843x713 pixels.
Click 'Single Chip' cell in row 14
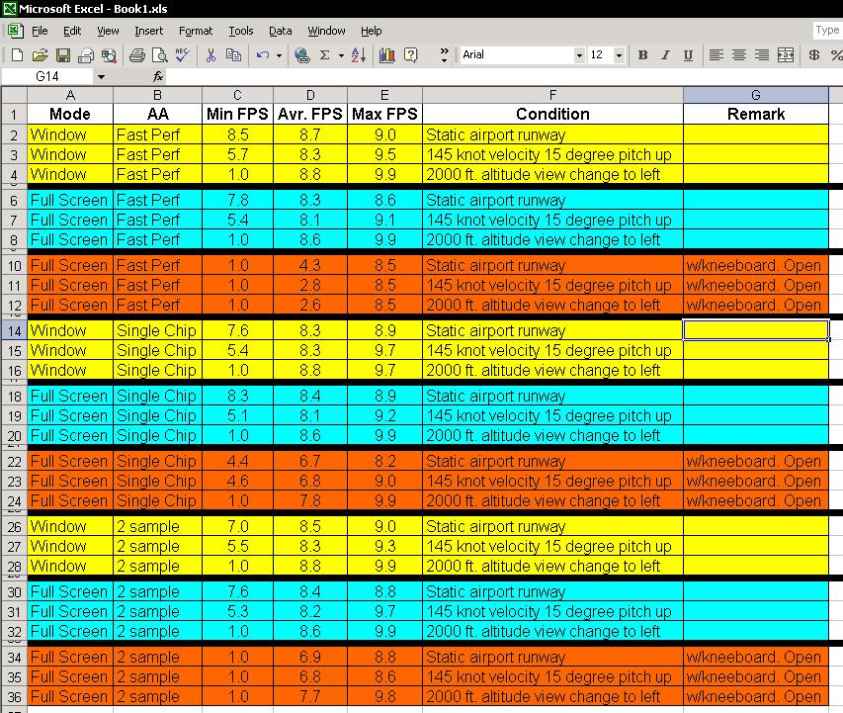click(157, 330)
